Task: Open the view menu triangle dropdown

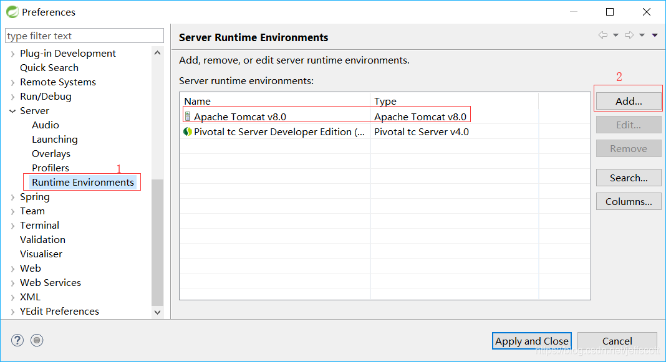Action: point(655,36)
